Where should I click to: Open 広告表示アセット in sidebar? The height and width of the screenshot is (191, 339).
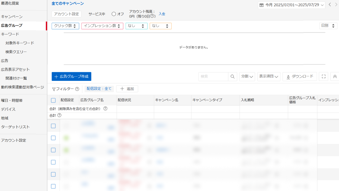coord(15,69)
